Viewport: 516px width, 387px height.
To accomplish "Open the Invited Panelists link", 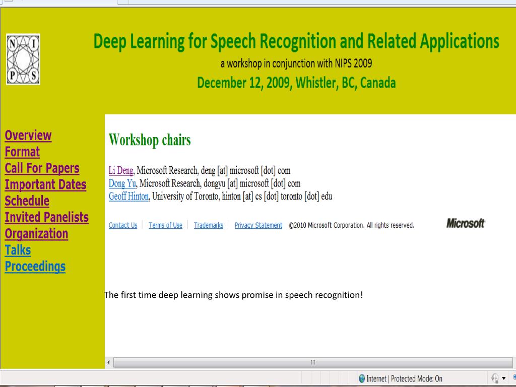I will (47, 217).
